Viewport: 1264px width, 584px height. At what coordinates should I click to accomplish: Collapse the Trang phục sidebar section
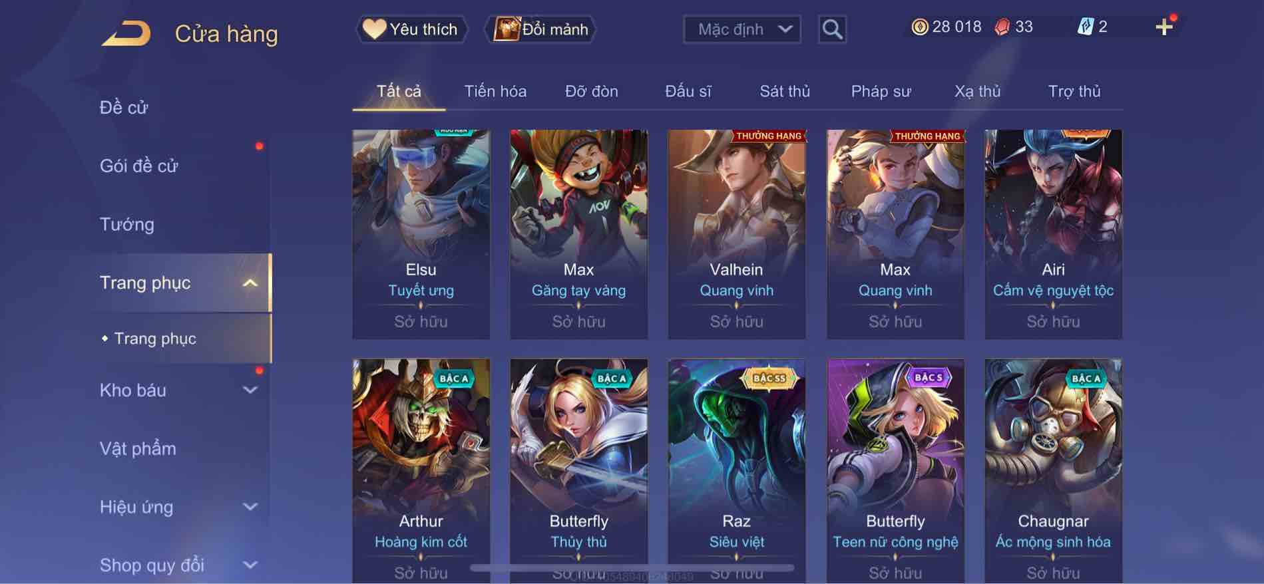point(250,283)
